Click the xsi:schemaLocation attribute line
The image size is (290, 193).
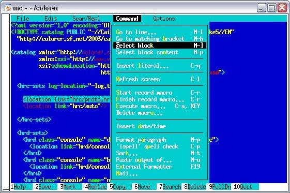click(74, 66)
